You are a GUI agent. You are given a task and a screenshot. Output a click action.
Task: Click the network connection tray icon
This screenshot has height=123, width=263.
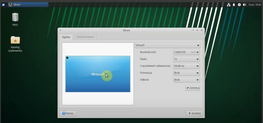(x=229, y=5)
